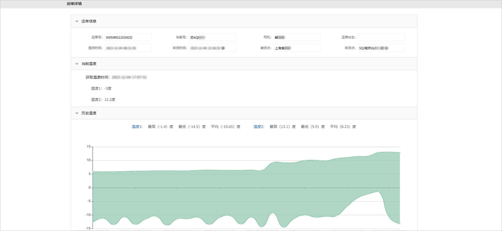Collapse the 当前温度 section chevron
502x231 pixels.
click(x=77, y=64)
